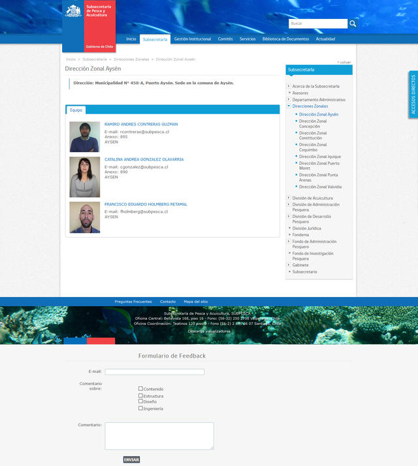
Task: Tick the Estructura checkbox
Action: point(140,395)
